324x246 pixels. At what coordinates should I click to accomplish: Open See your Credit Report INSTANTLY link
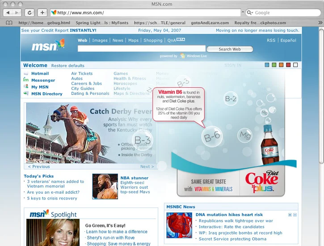coord(59,30)
